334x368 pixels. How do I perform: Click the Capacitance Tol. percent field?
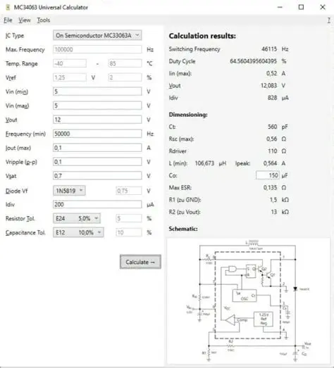tap(129, 233)
